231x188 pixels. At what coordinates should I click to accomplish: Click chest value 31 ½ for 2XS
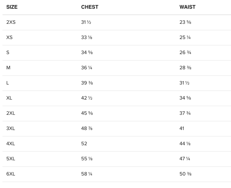coord(86,22)
